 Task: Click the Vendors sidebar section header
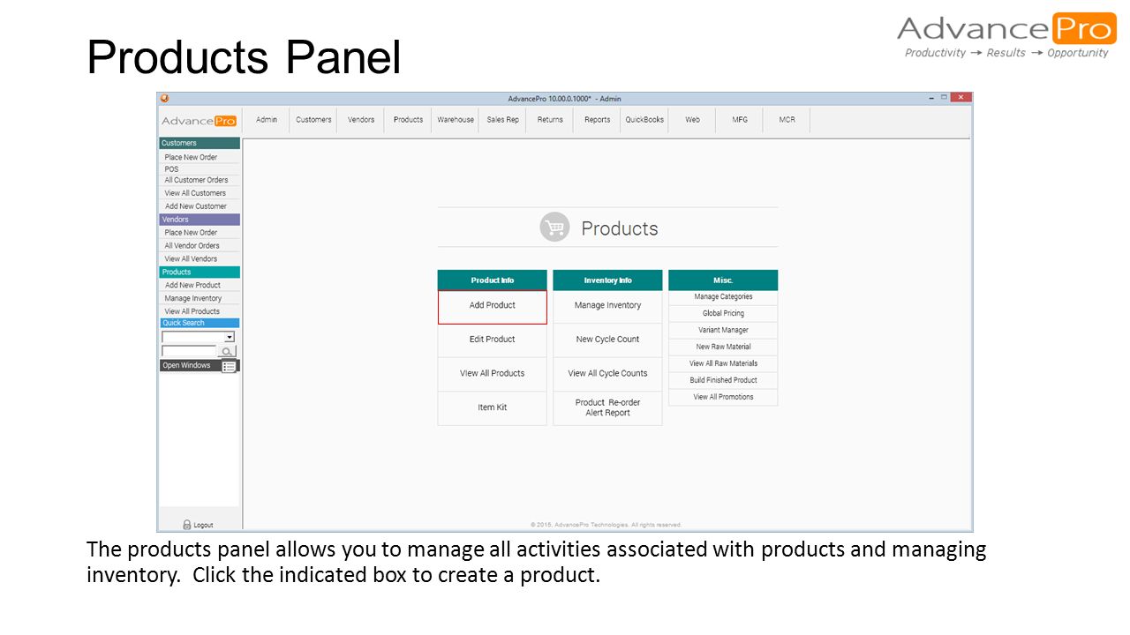[200, 220]
